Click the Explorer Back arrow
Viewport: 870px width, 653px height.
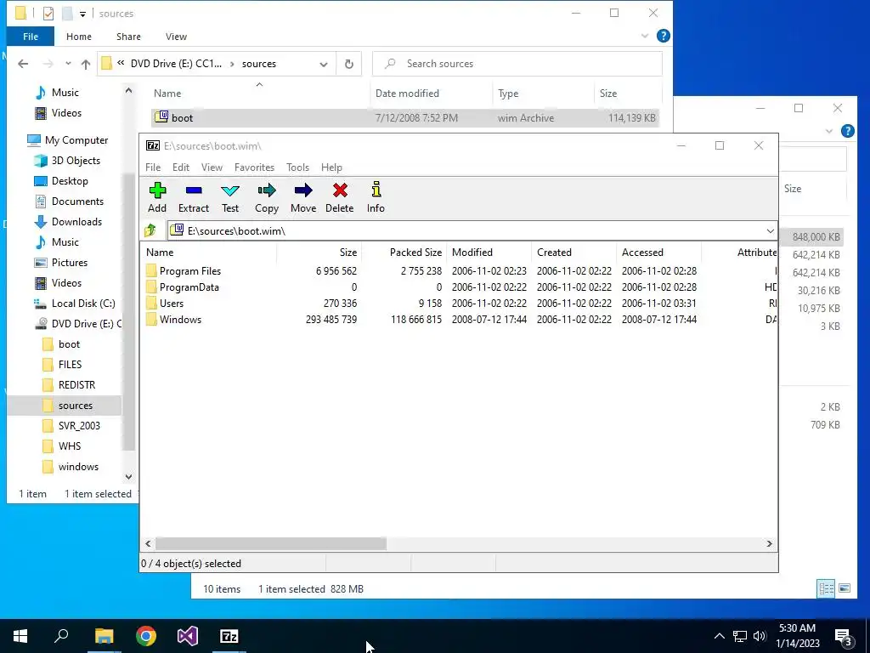23,64
